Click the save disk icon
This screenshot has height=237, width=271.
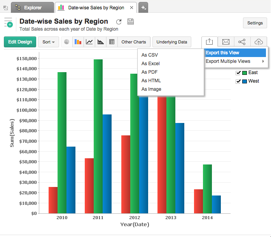pyautogui.click(x=131, y=22)
